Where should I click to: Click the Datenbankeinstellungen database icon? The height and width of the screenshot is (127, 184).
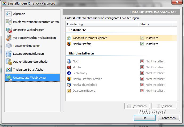(9, 54)
